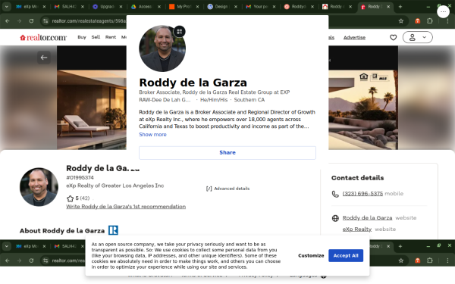The height and width of the screenshot is (284, 455).
Task: Switch to the Roddyd browser tab
Action: coord(299,6)
